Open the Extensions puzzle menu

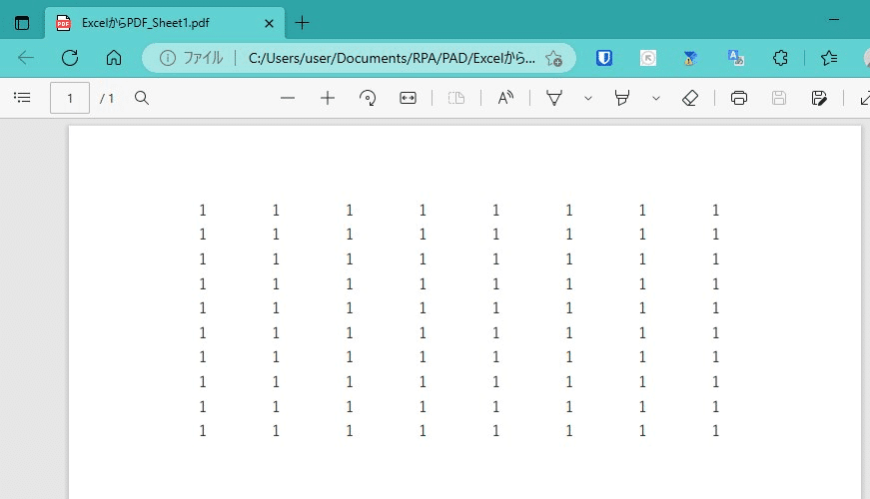point(780,58)
